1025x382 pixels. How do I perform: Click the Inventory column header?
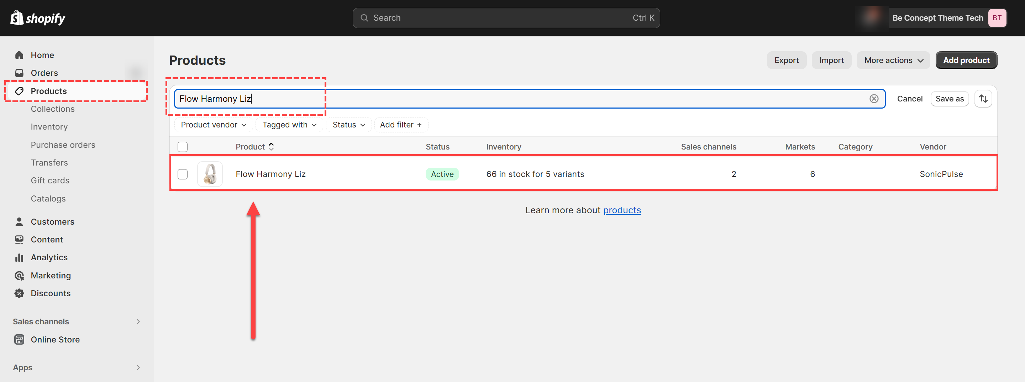pyautogui.click(x=503, y=147)
